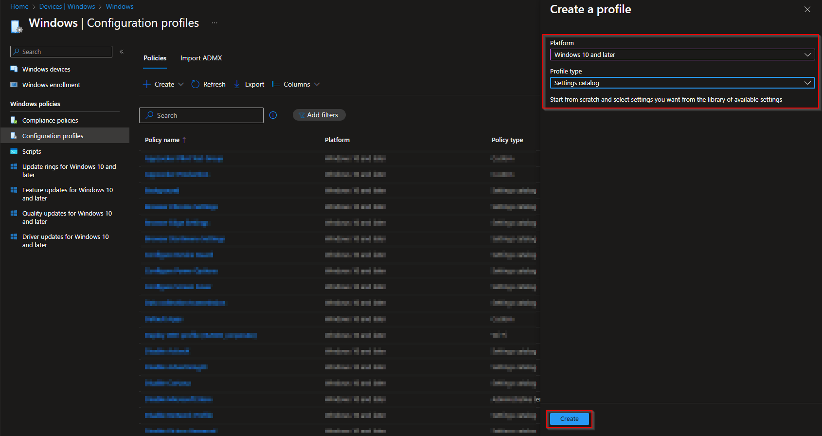Go to Home breadcrumb
The image size is (822, 436).
click(19, 6)
